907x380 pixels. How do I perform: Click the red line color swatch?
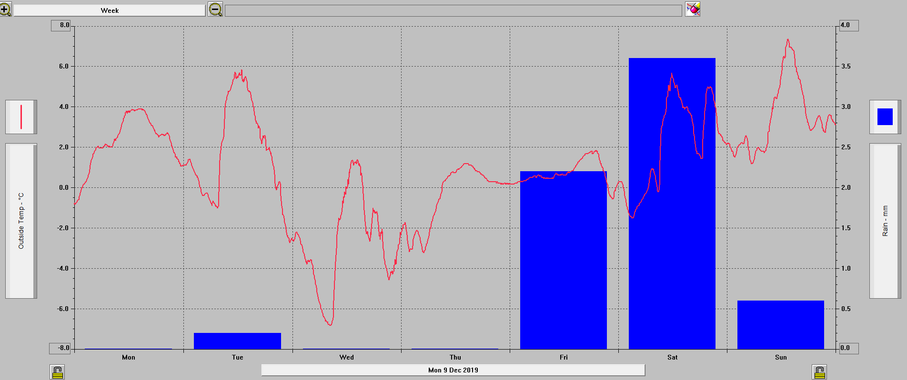pos(21,117)
